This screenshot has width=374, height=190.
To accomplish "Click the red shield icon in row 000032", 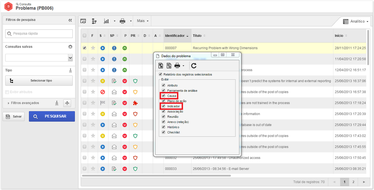I will point(135,158).
